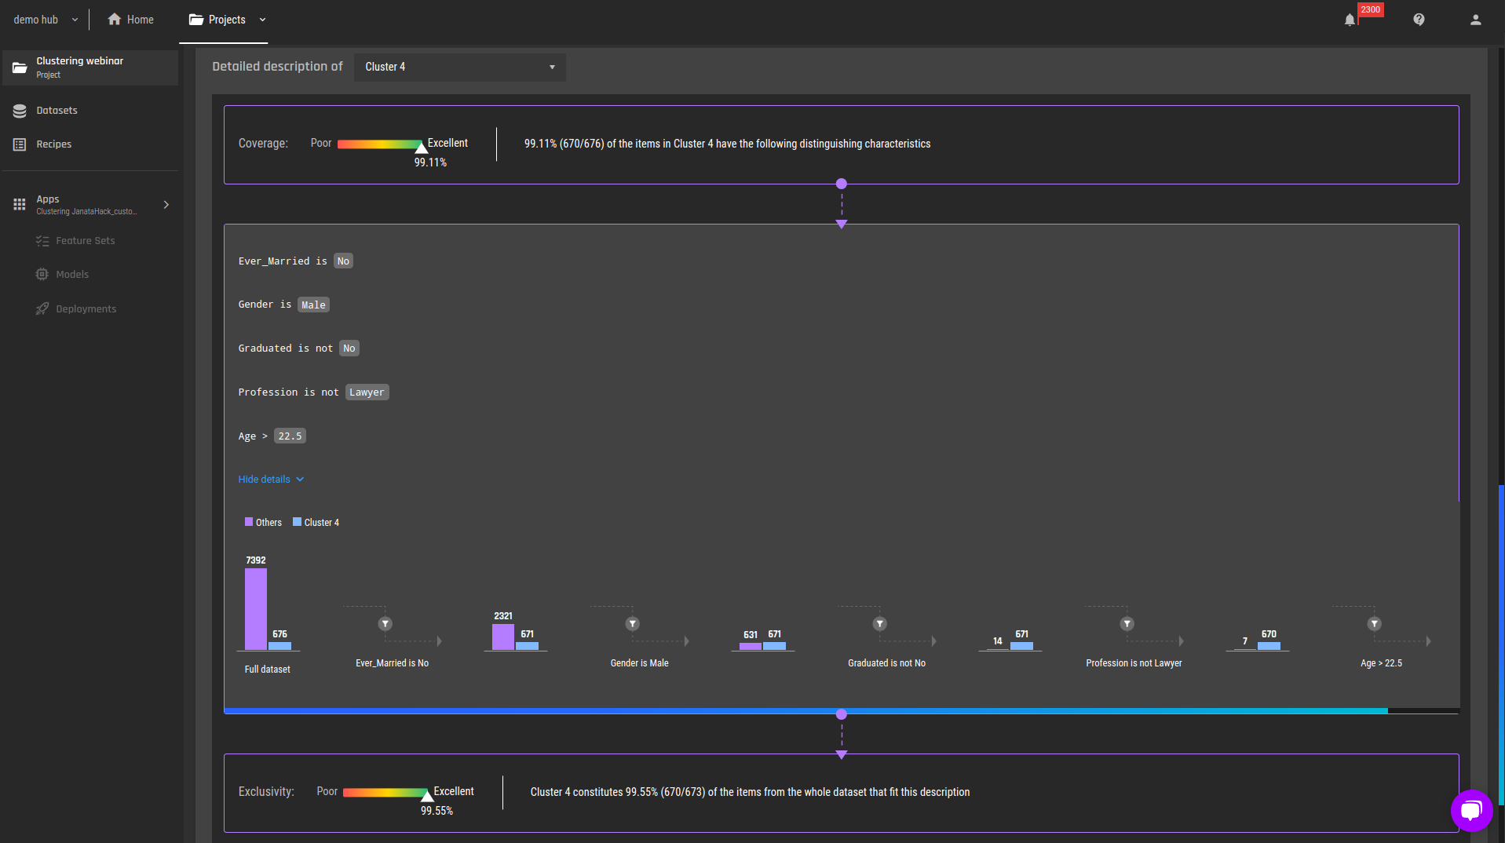
Task: Click the No value tag for Ever_Married
Action: click(x=343, y=261)
